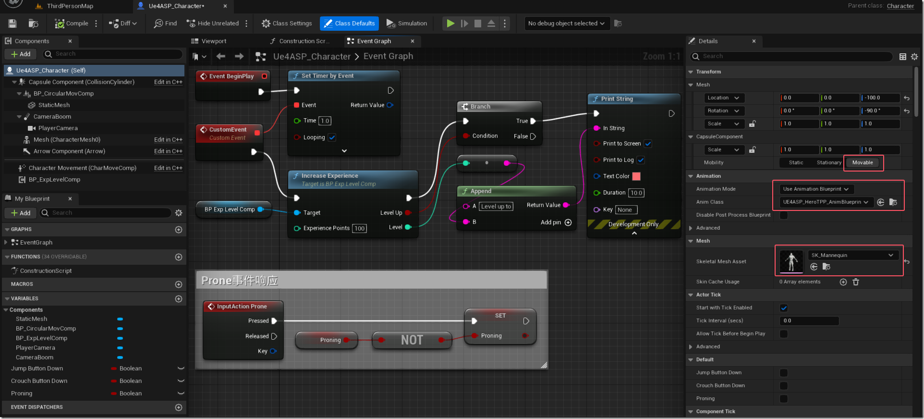Open Details panel settings gear

(x=914, y=57)
